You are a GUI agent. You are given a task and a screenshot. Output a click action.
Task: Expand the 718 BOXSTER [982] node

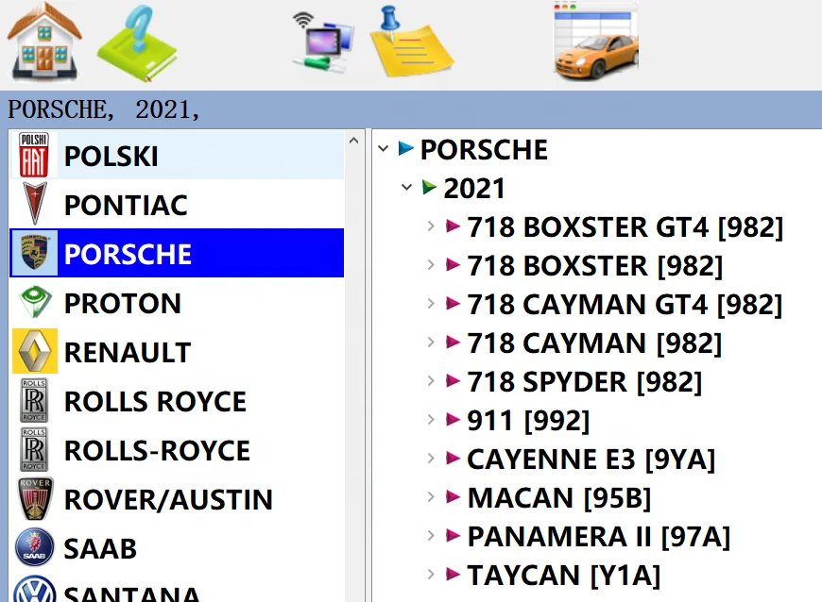click(x=431, y=265)
